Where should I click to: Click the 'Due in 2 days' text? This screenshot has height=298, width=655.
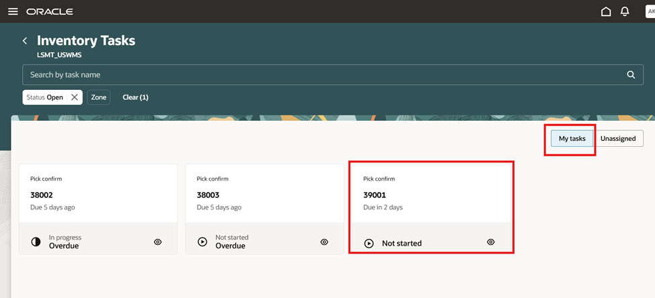click(x=383, y=207)
